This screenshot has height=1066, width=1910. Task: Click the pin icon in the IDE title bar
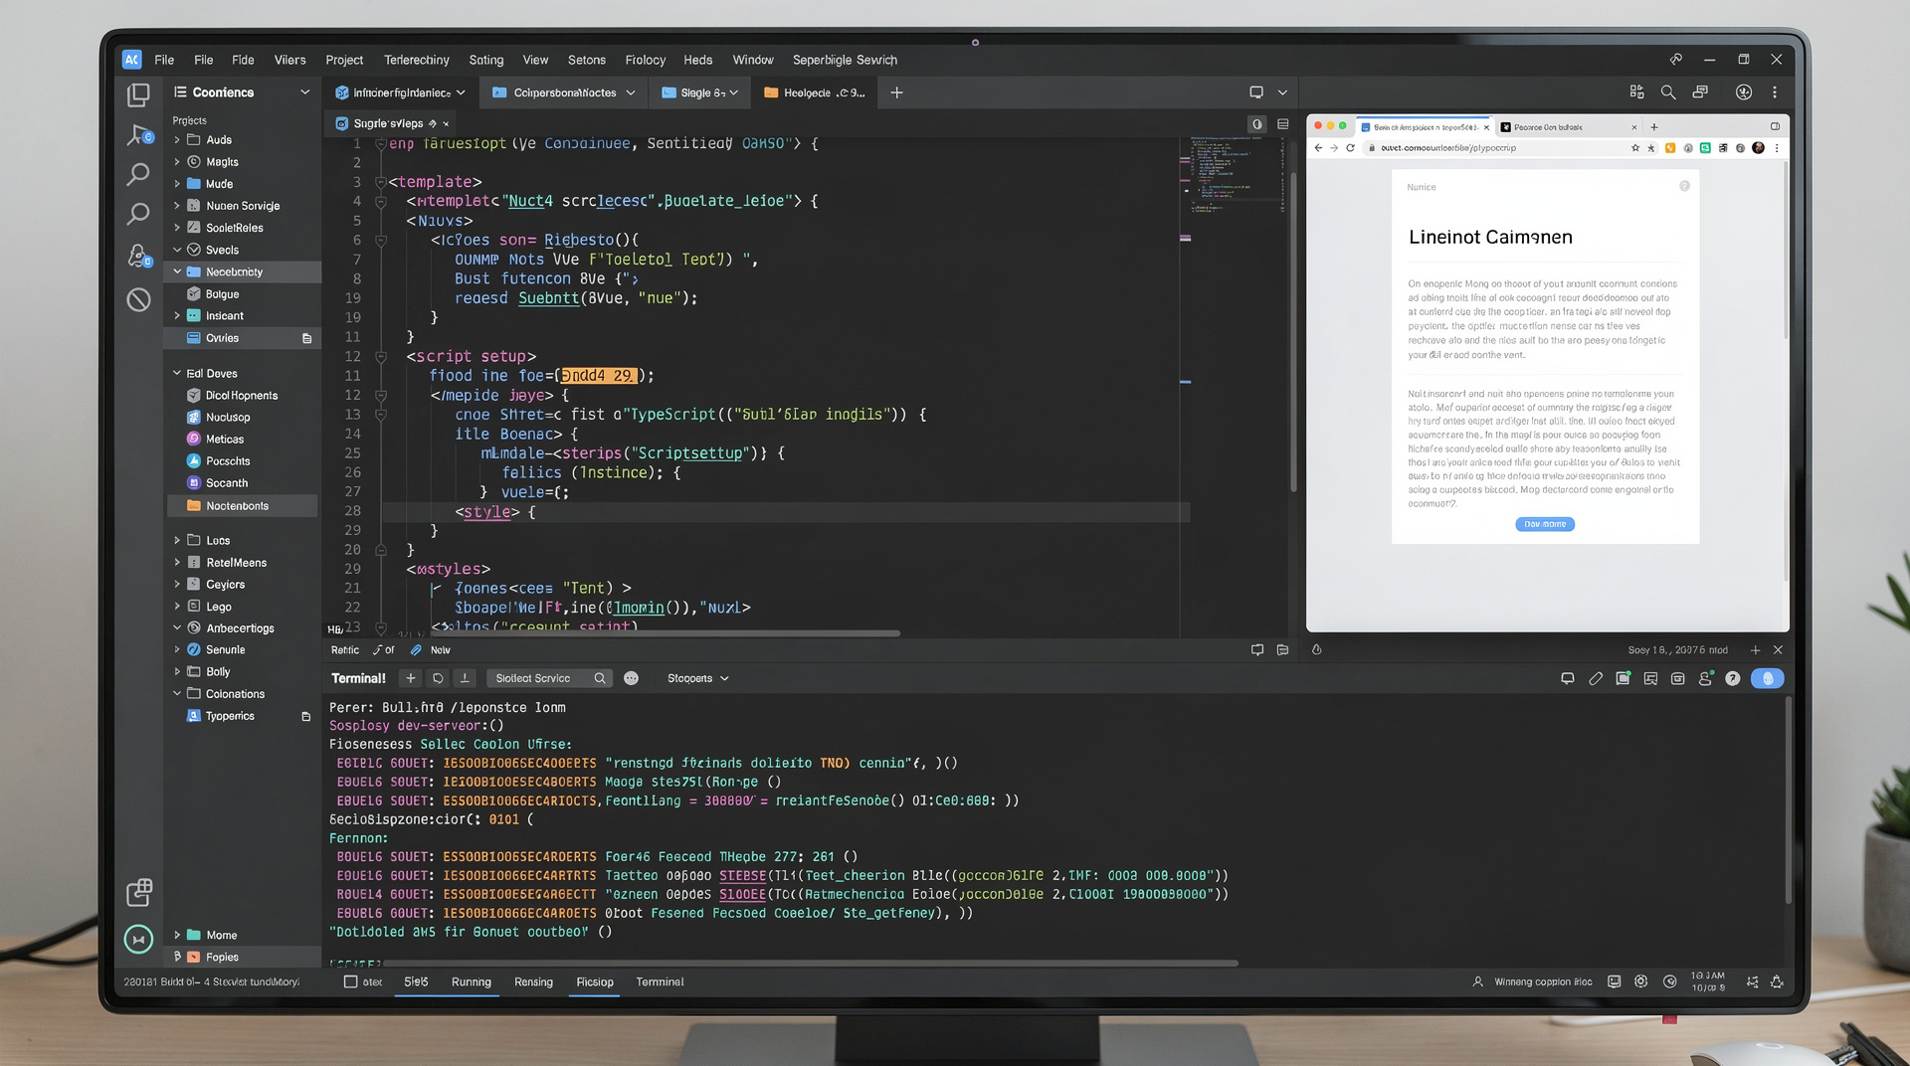[x=1676, y=60]
